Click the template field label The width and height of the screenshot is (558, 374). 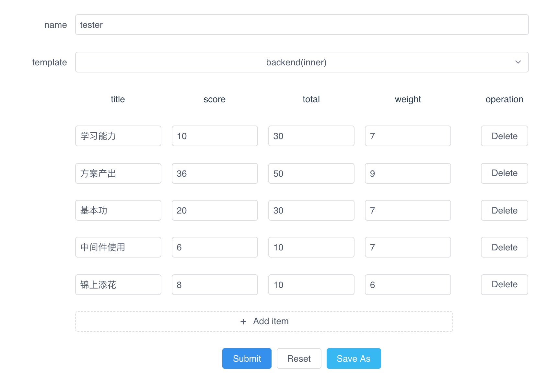pyautogui.click(x=50, y=62)
